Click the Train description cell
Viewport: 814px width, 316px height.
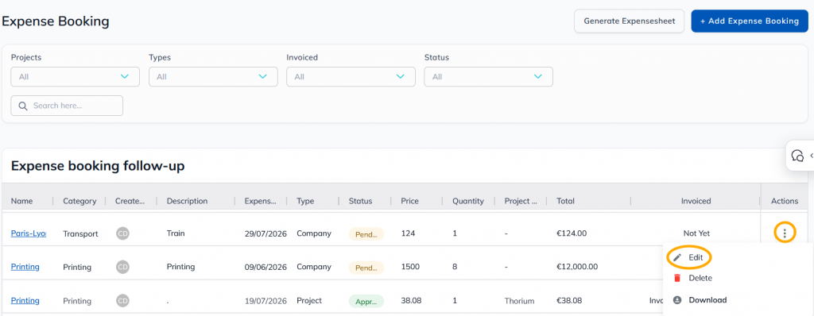[x=176, y=233]
